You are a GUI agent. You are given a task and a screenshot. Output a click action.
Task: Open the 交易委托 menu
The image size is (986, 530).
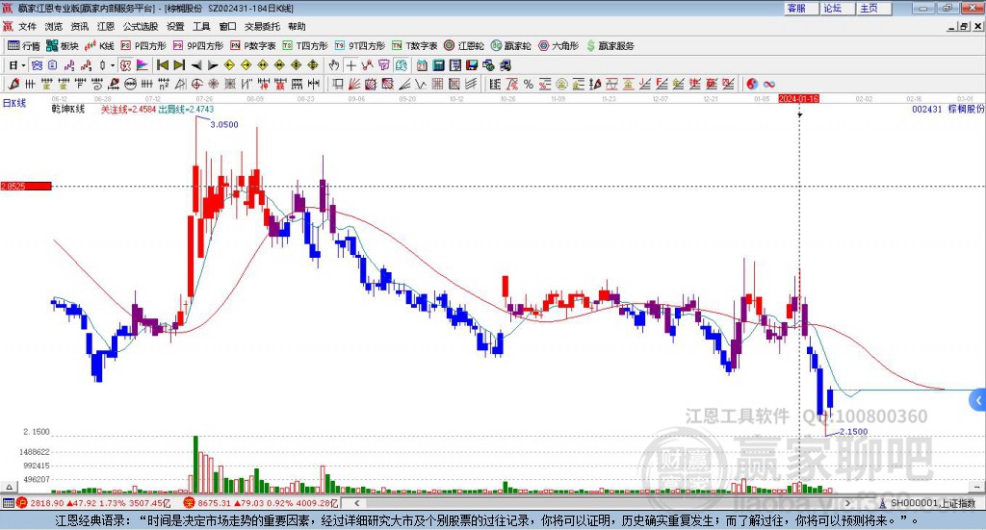(x=262, y=26)
